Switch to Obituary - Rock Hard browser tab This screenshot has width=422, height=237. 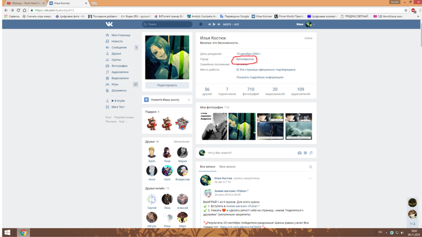coord(25,3)
